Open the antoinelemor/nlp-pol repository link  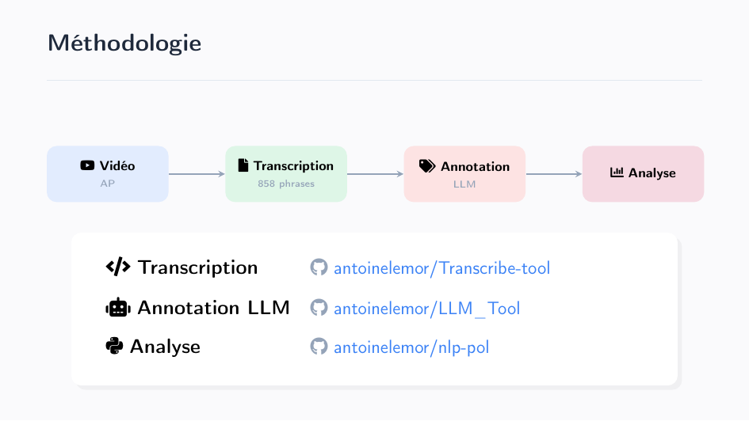coord(411,347)
